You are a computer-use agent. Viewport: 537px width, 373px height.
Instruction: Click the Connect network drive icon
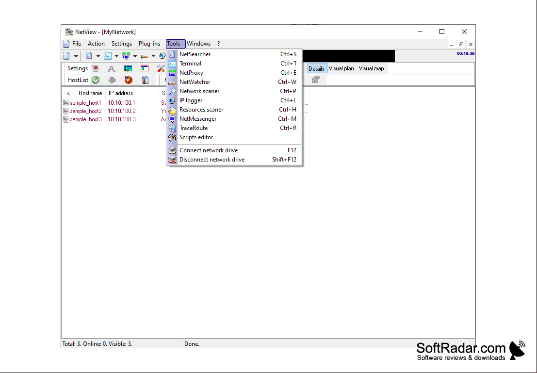tap(172, 150)
